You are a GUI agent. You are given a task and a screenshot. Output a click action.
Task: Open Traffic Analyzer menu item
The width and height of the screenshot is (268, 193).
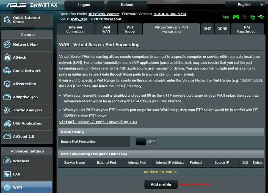[27, 110]
